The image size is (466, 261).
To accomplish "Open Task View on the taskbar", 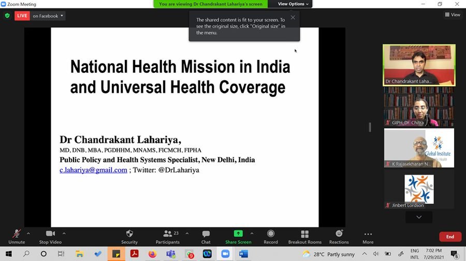I will 61,254.
